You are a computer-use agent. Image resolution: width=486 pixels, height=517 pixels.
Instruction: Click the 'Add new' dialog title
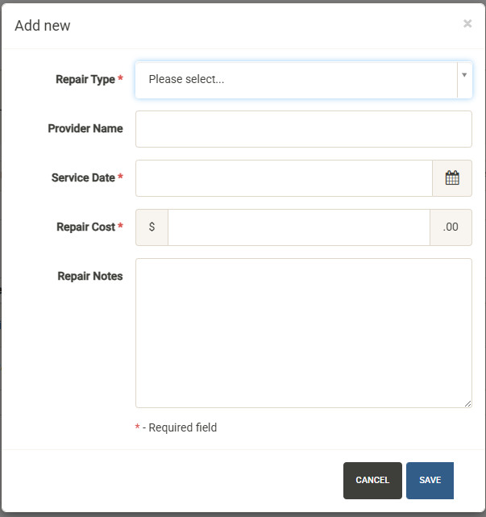tap(43, 26)
